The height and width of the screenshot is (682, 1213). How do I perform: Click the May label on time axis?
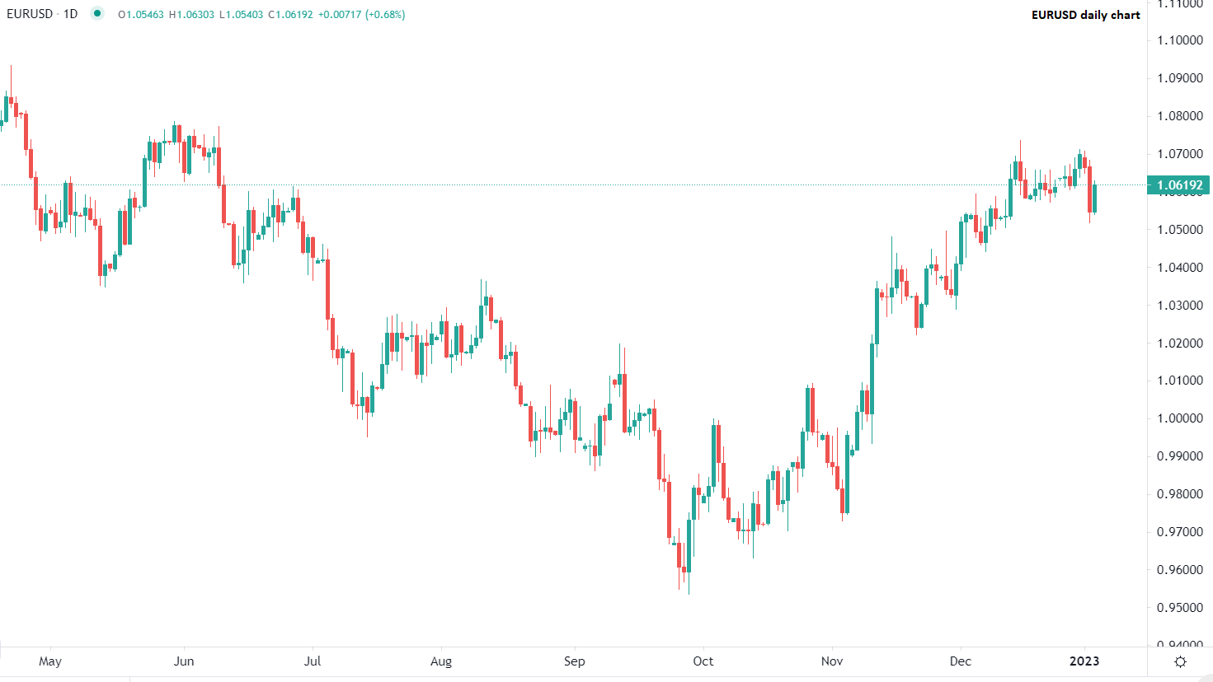tap(50, 661)
